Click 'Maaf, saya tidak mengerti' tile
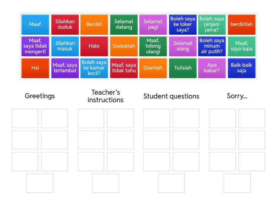The image size is (277, 208). (x=35, y=46)
